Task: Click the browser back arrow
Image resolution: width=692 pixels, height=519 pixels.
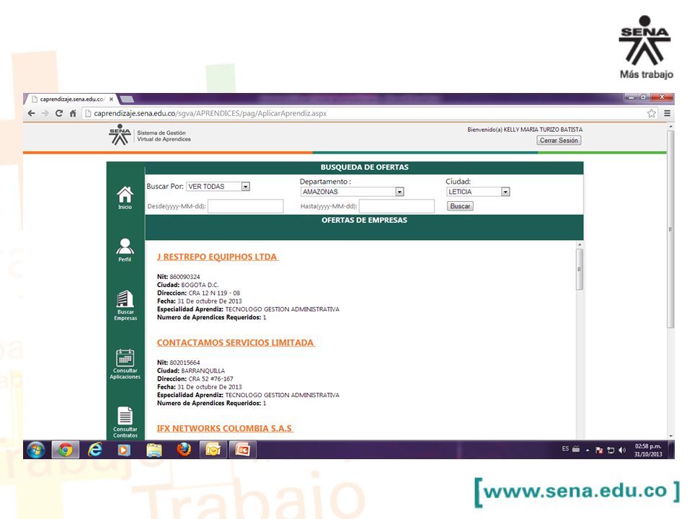Action: click(x=31, y=113)
